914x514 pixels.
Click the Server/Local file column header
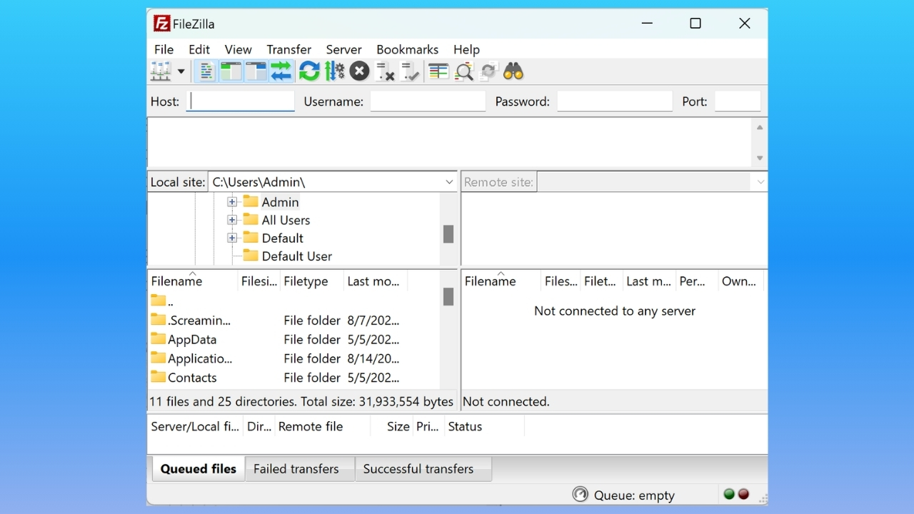point(196,426)
